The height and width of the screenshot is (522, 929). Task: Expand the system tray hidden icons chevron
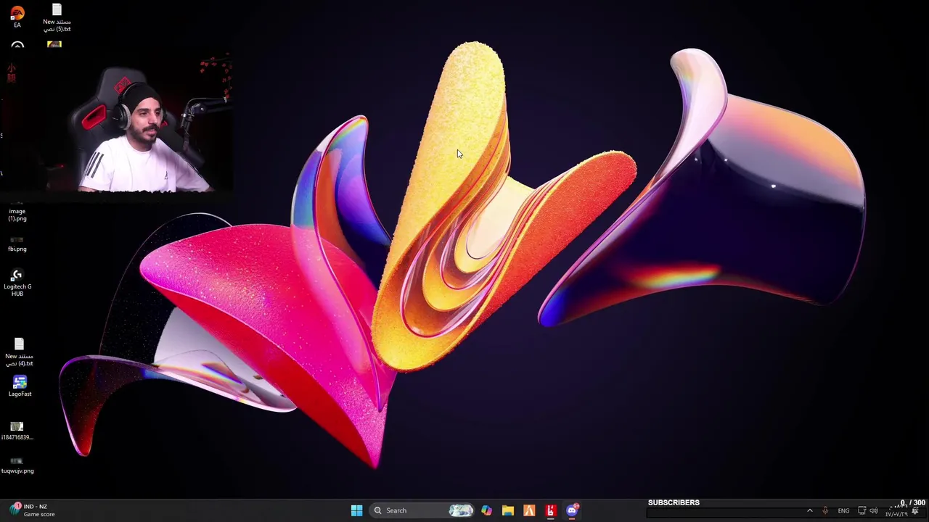[810, 511]
